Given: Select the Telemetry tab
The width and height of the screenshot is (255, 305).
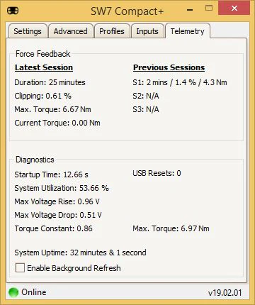Looking at the screenshot, I should coord(188,31).
